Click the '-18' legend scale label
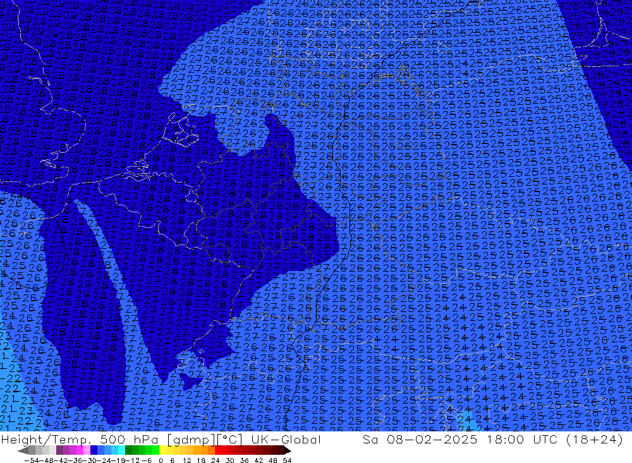632x463 pixels. click(118, 460)
